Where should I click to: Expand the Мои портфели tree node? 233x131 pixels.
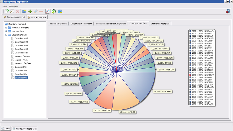click(6, 31)
